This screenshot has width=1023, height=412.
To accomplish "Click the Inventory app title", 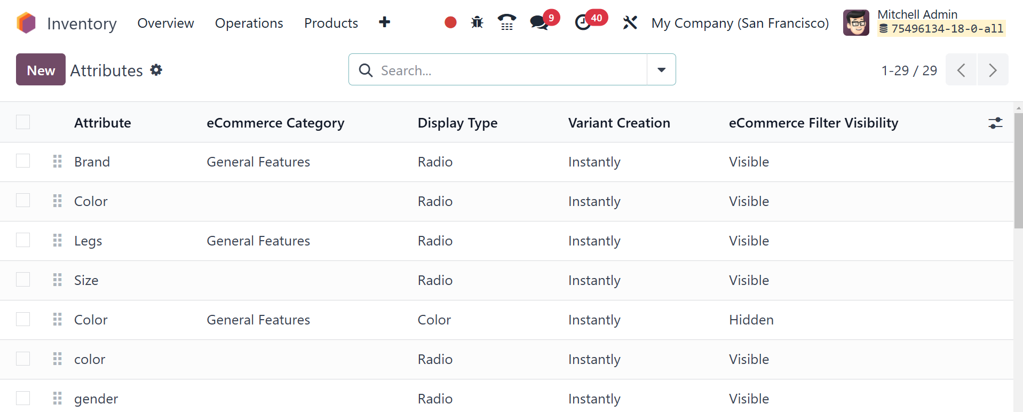I will pos(82,23).
